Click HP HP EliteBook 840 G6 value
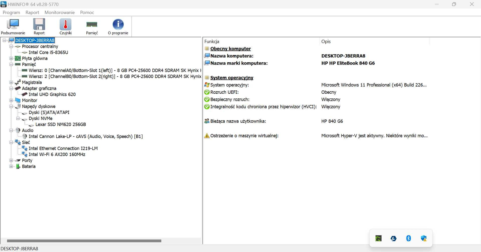Image resolution: width=481 pixels, height=252 pixels. pos(348,63)
